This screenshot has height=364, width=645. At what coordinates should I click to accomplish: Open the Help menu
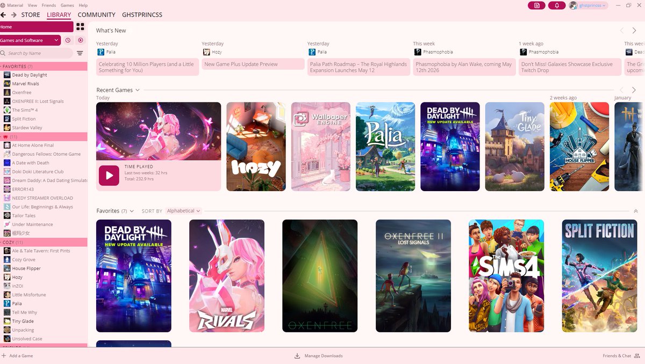(x=83, y=5)
